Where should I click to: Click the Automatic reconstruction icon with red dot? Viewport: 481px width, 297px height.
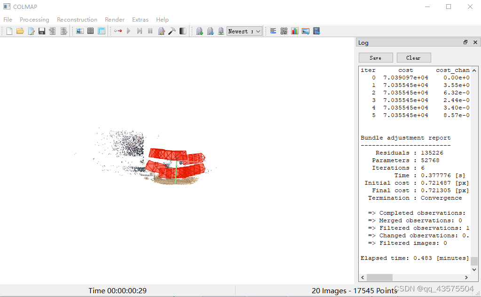tap(118, 31)
